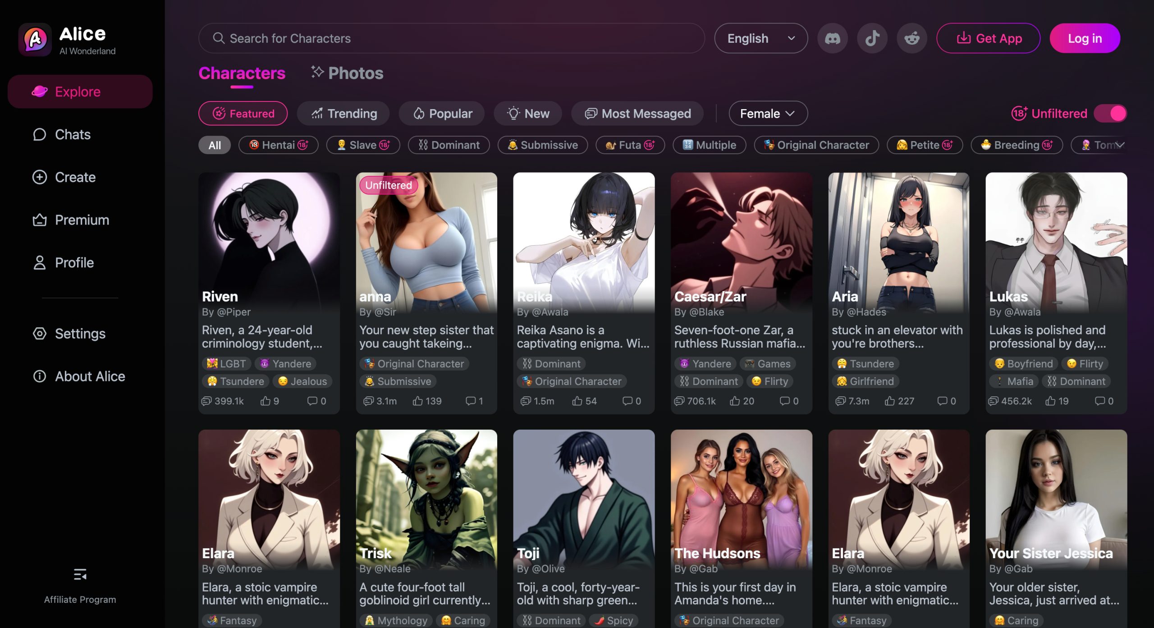Click like thumb icon on Riven card
The height and width of the screenshot is (628, 1154).
(x=266, y=401)
